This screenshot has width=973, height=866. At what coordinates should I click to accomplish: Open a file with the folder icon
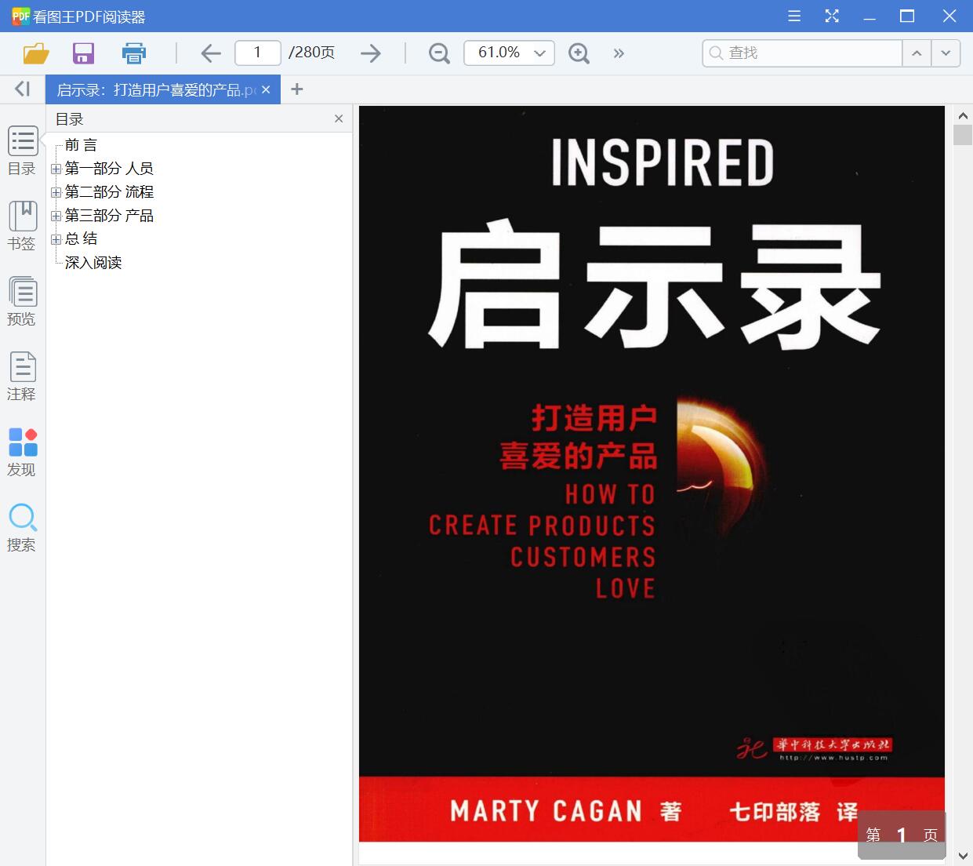tap(36, 53)
